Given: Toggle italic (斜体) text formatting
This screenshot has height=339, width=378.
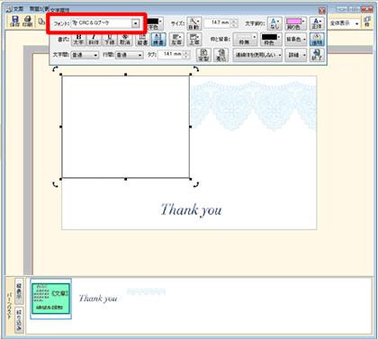Looking at the screenshot, I should [94, 40].
